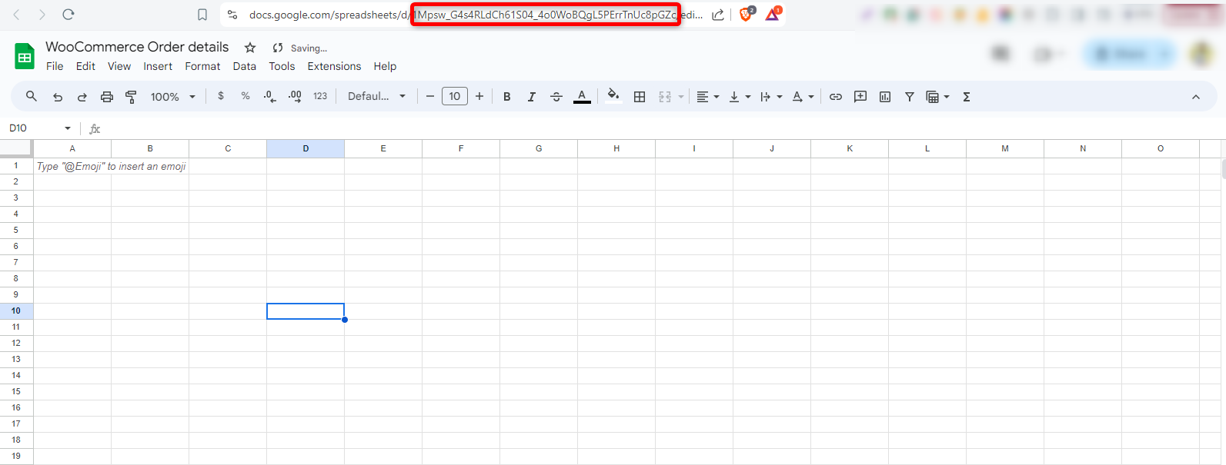The image size is (1226, 465).
Task: Open the text color picker
Action: tap(583, 96)
